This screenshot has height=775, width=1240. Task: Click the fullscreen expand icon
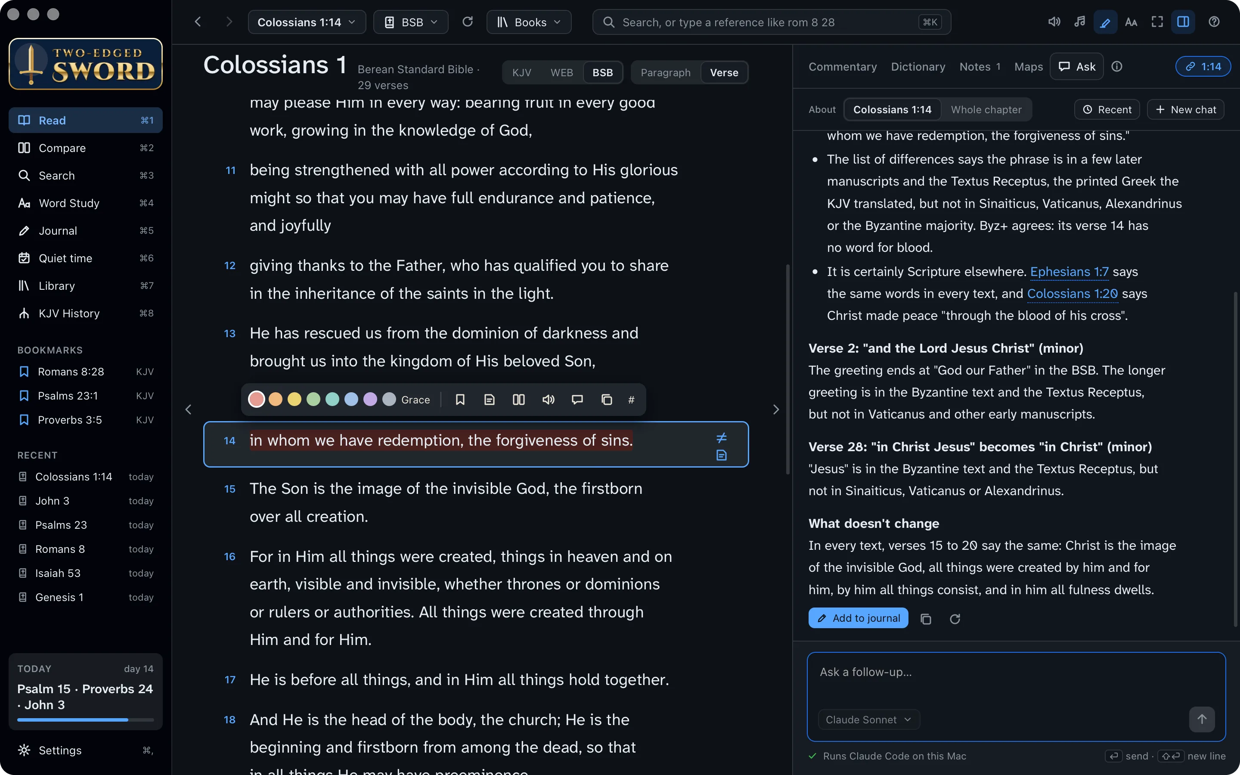[1157, 22]
